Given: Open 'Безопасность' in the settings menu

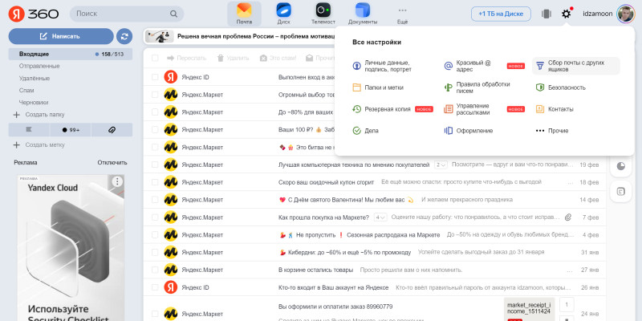Looking at the screenshot, I should [x=566, y=87].
